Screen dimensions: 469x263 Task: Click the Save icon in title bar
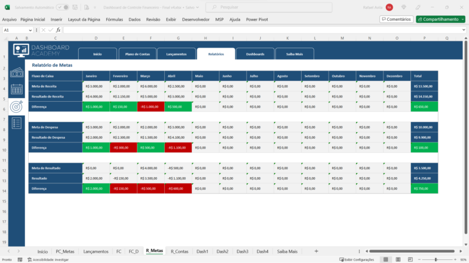(75, 7)
